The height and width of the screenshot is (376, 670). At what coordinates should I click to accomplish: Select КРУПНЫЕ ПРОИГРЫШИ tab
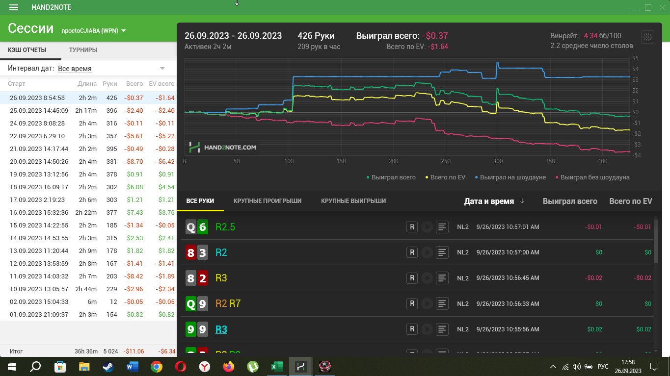268,201
